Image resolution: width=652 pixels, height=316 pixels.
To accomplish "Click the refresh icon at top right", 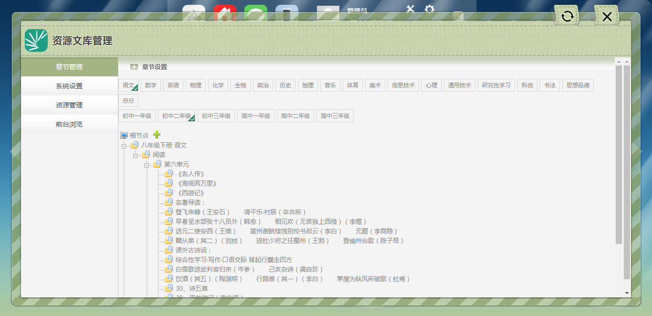I will tap(567, 17).
